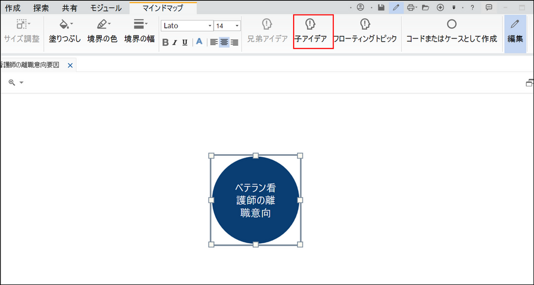Open the Lato font name dropdown
The image size is (534, 285).
[x=210, y=26]
